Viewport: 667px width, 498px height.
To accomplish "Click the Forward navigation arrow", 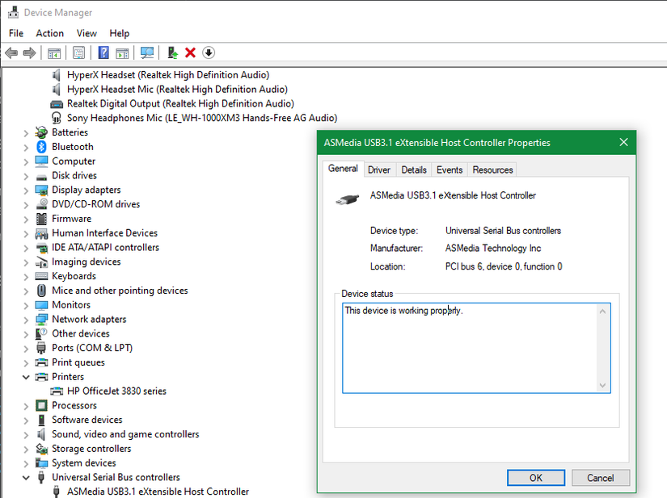I will pyautogui.click(x=29, y=52).
